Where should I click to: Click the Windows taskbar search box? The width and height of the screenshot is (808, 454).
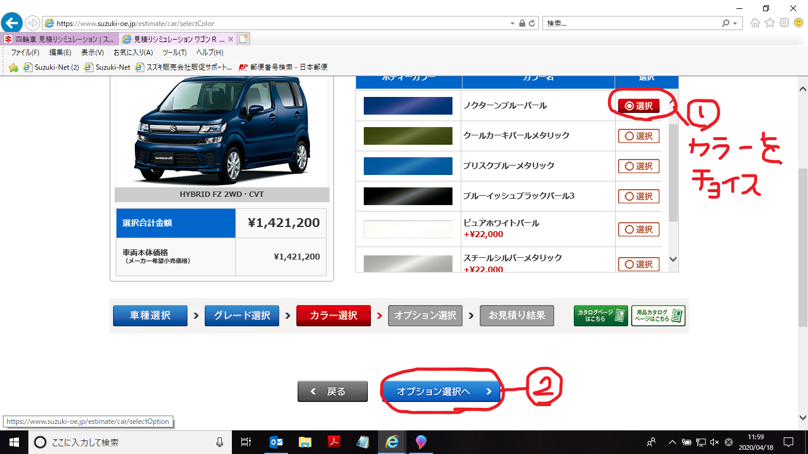click(x=130, y=442)
